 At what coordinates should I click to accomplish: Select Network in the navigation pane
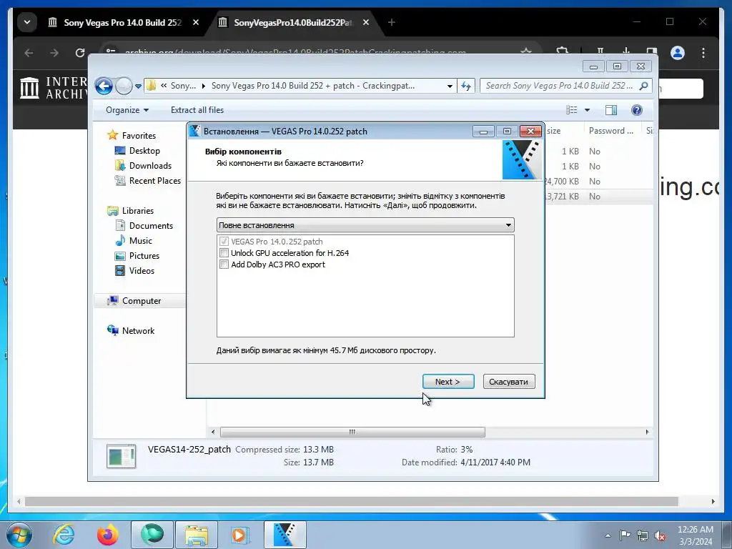click(x=138, y=330)
